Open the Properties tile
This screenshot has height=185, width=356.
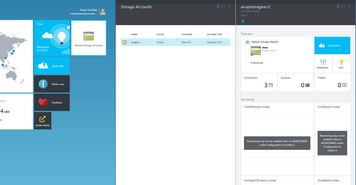coord(323,64)
